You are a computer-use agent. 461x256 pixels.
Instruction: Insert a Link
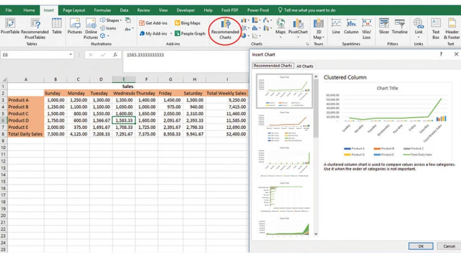[x=418, y=28]
